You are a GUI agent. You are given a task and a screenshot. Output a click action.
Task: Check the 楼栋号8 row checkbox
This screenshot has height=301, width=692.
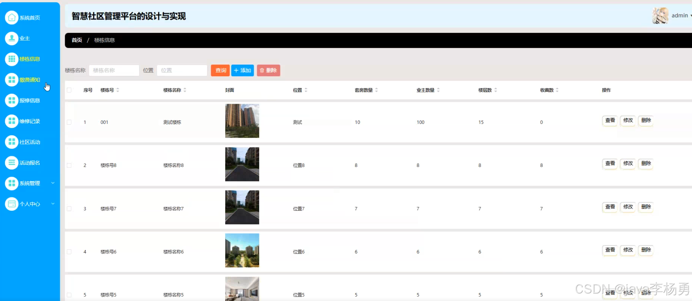(x=69, y=165)
